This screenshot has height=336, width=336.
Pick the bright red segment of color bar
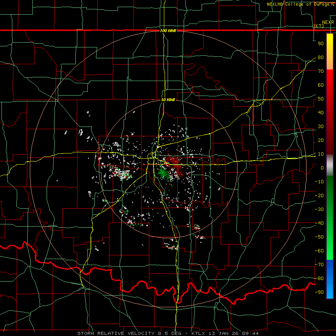tap(330, 81)
